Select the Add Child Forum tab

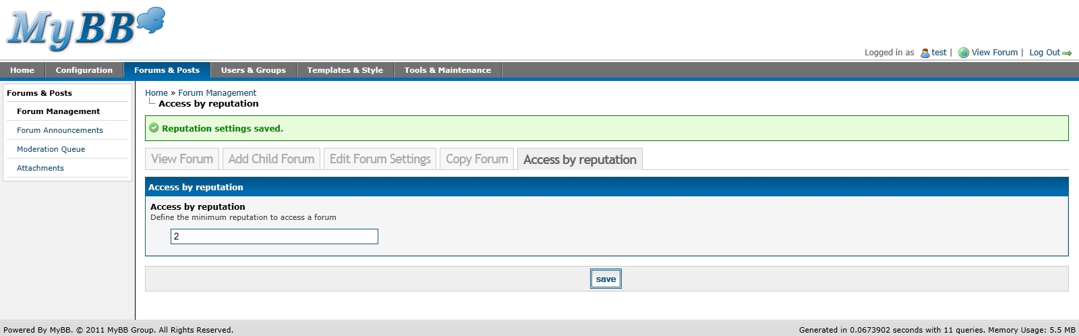click(x=271, y=159)
